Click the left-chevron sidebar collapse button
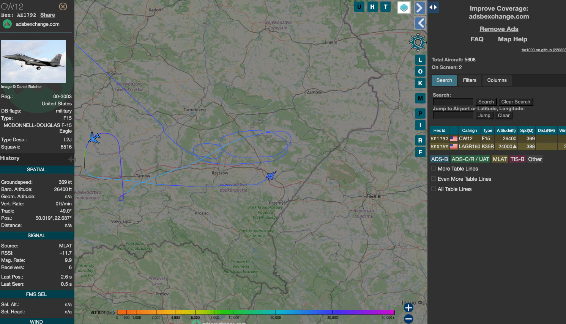The height and width of the screenshot is (324, 566). click(420, 23)
